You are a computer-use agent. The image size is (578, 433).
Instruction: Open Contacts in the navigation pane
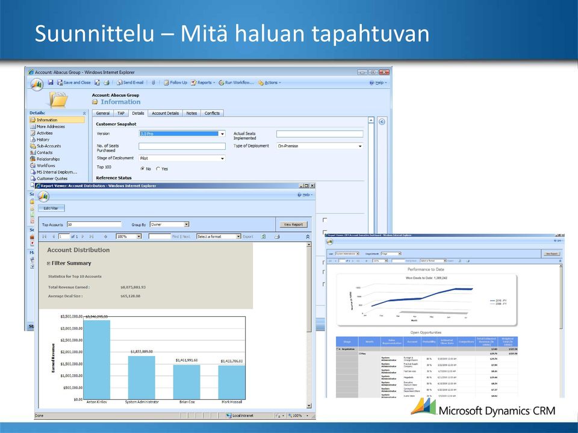coord(42,152)
